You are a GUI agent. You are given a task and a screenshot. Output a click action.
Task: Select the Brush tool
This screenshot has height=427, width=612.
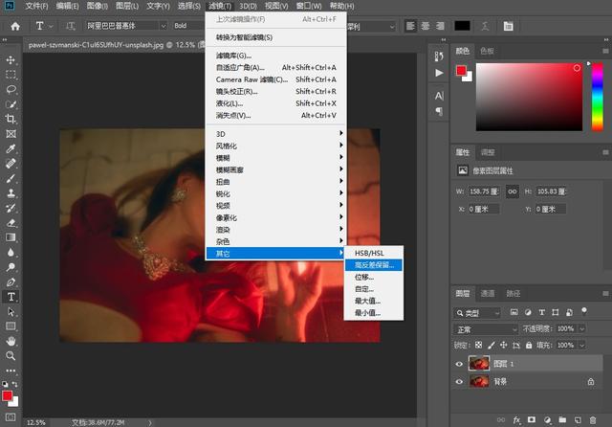(x=11, y=178)
